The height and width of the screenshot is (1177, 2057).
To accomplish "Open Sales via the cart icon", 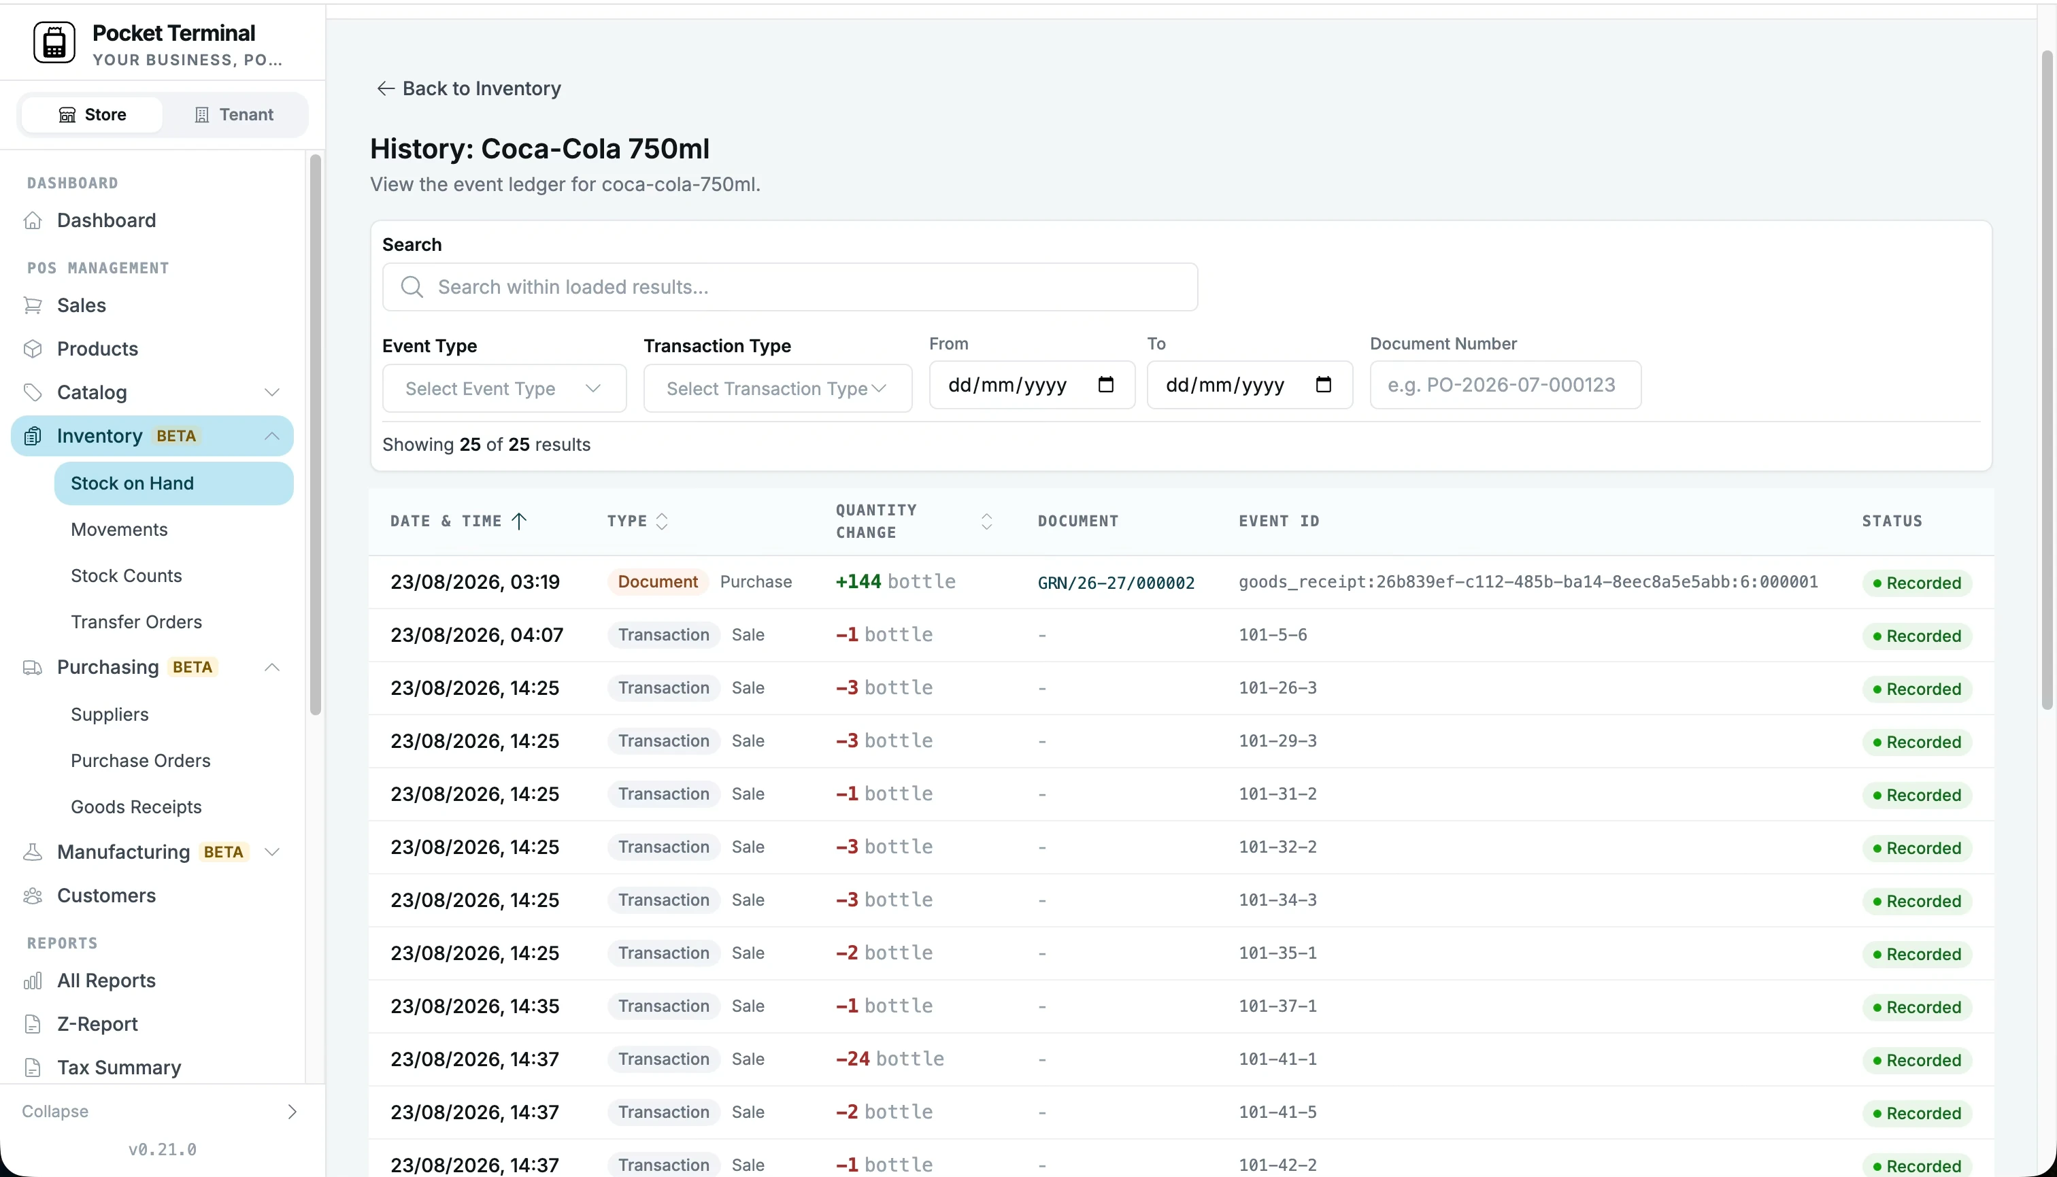I will point(33,305).
